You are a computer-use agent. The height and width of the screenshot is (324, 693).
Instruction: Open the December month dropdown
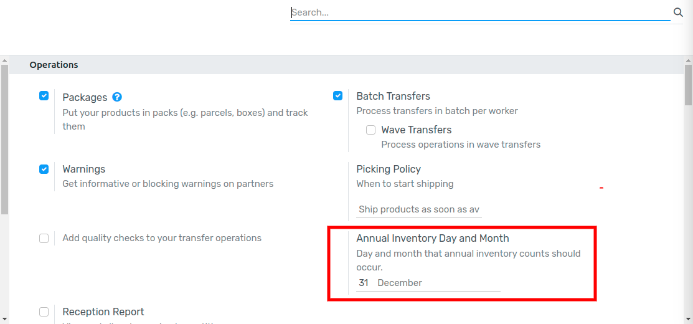[x=437, y=283]
